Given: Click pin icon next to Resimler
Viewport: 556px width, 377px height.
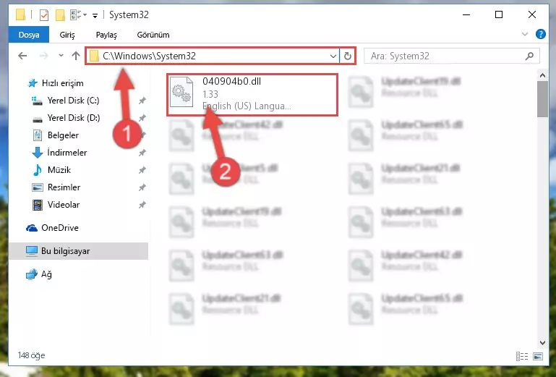Looking at the screenshot, I should coord(142,187).
